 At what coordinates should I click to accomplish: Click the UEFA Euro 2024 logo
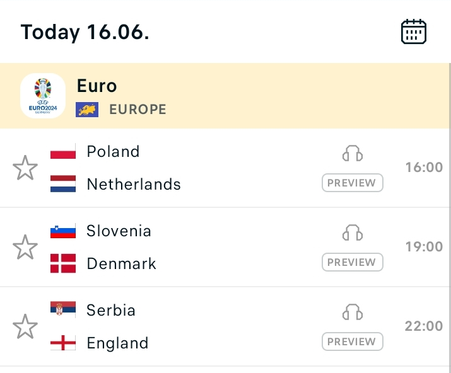pyautogui.click(x=43, y=96)
